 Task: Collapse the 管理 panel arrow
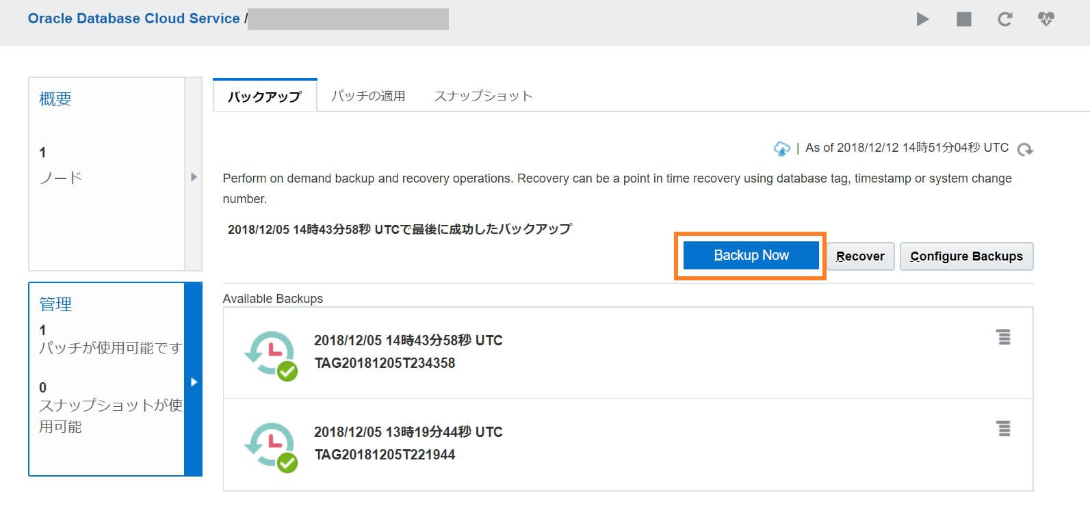point(194,382)
